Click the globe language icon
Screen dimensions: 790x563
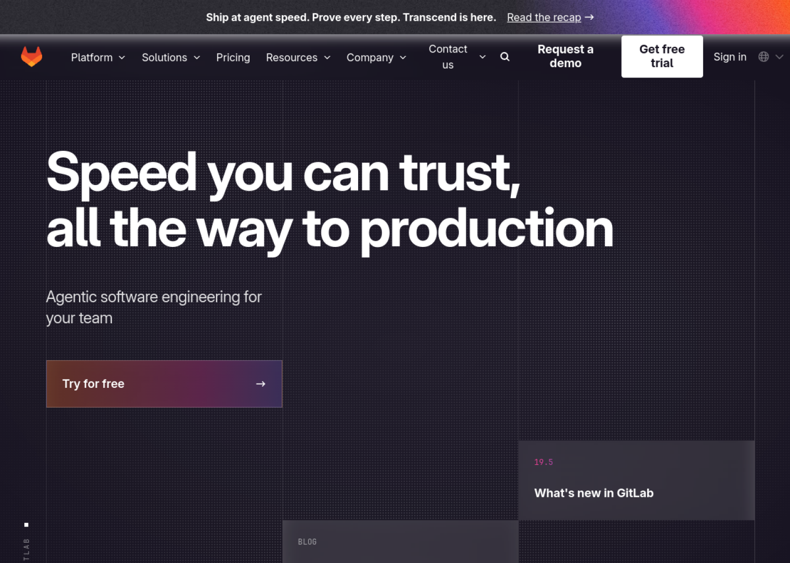(x=763, y=57)
